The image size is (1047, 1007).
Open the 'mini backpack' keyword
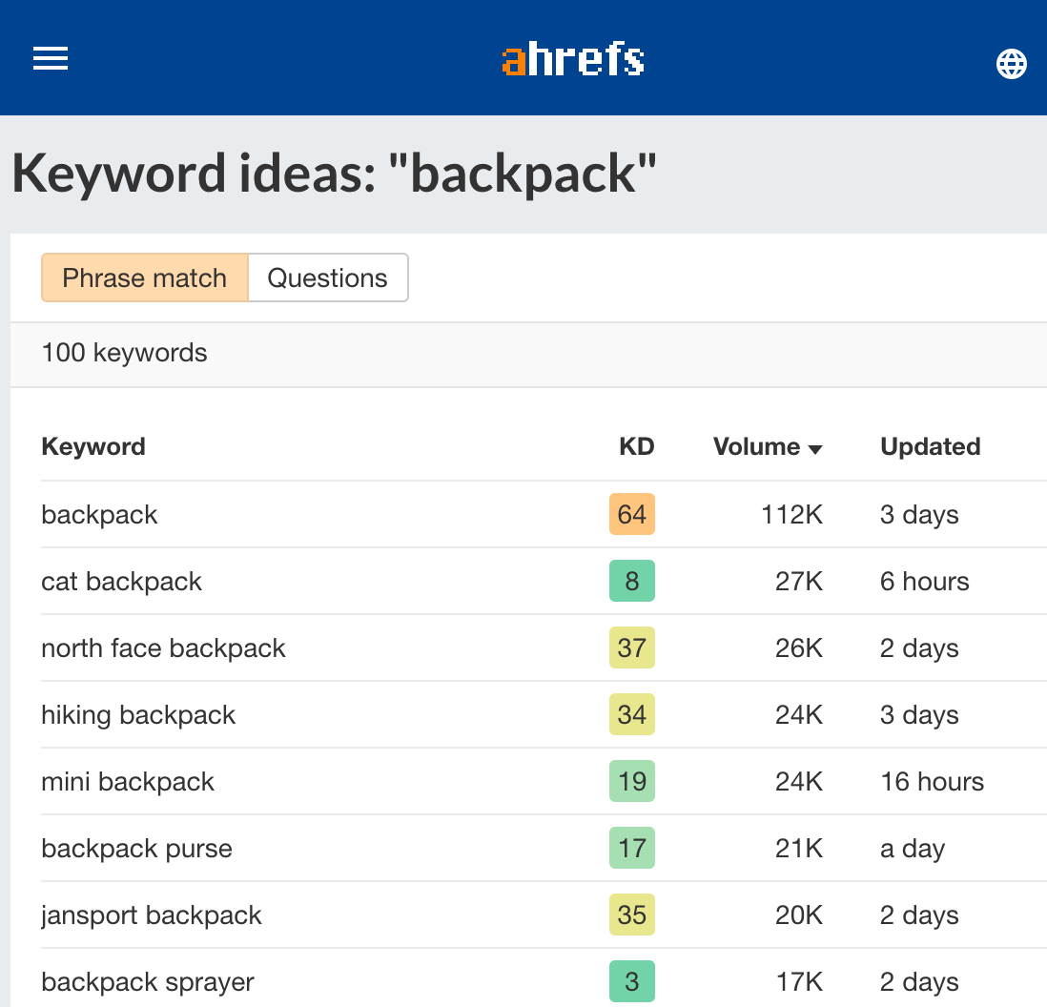[x=128, y=782]
